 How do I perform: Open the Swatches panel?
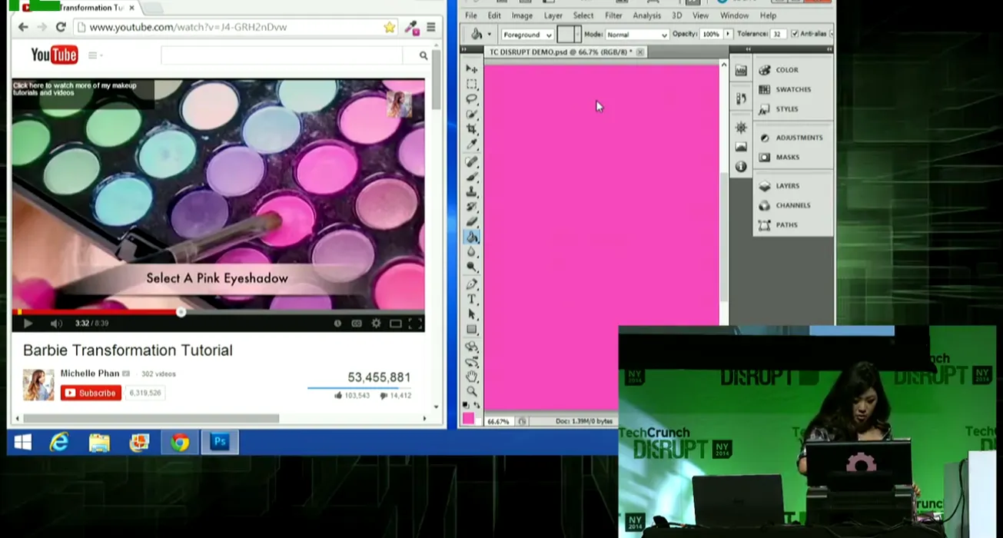tap(792, 89)
